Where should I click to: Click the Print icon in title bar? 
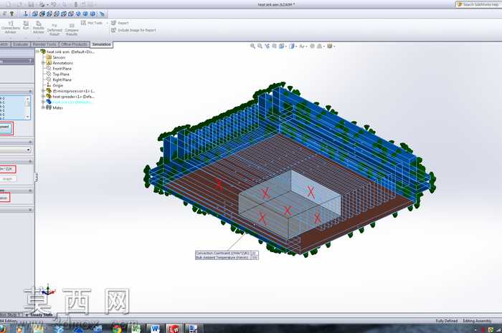point(42,4)
